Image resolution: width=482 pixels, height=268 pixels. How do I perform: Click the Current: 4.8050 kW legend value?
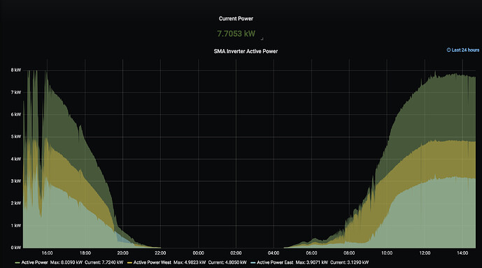tap(227, 262)
